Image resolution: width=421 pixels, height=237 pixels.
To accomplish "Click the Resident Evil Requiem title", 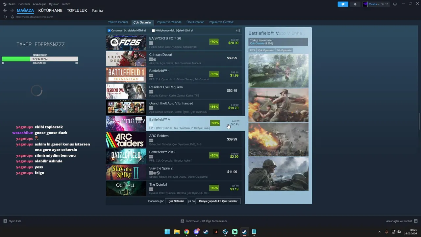I will (166, 87).
